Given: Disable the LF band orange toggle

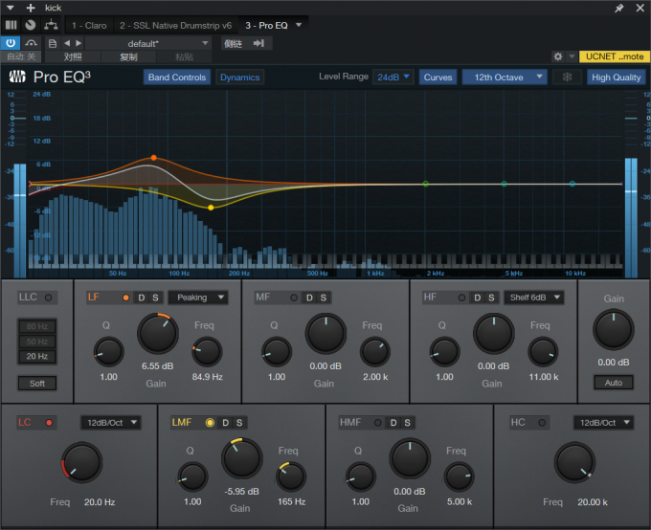Looking at the screenshot, I should click(125, 298).
